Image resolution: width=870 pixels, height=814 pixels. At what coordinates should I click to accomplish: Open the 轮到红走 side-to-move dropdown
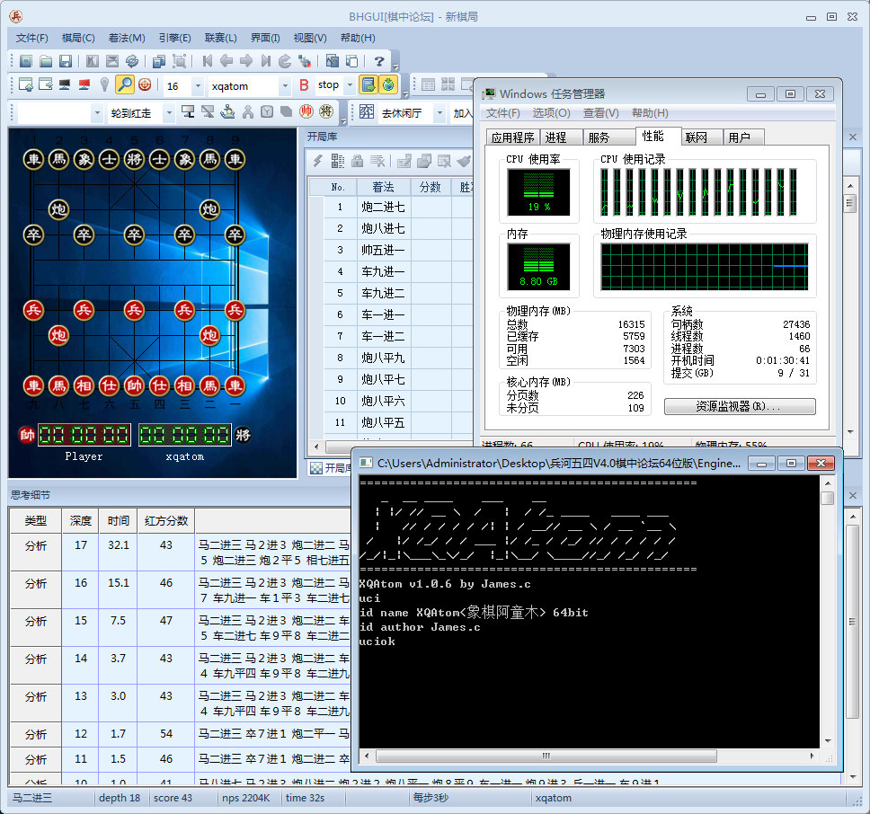point(169,113)
